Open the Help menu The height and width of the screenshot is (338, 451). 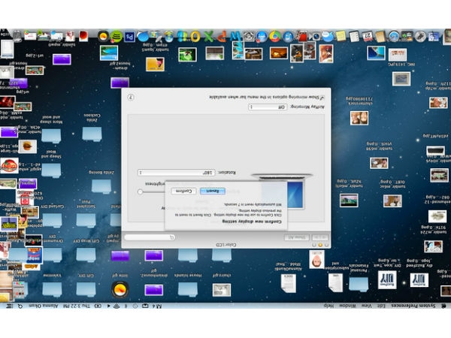point(328,306)
